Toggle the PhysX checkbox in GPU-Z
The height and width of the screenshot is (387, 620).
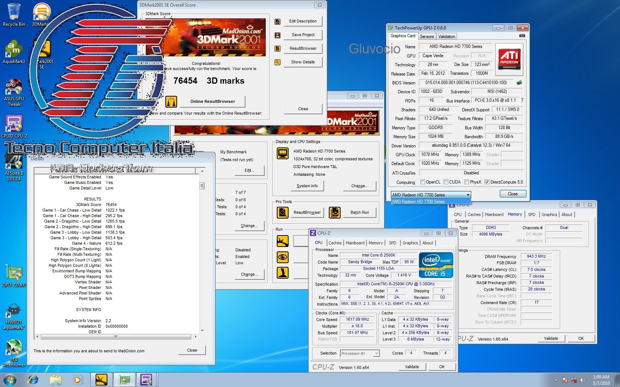pos(467,182)
